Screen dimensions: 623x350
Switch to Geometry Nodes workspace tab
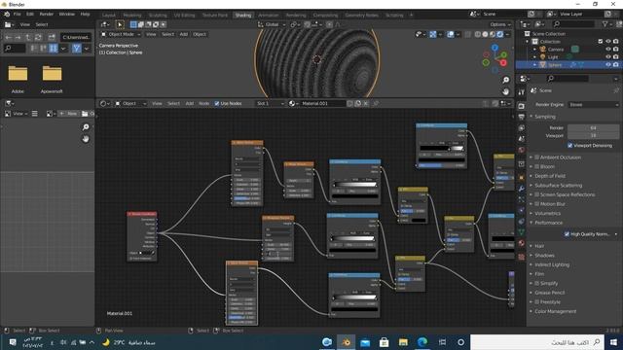point(361,16)
